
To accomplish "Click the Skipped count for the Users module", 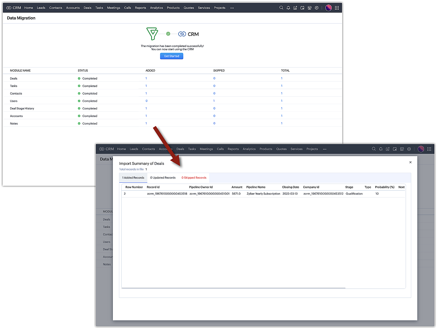I will click(214, 101).
